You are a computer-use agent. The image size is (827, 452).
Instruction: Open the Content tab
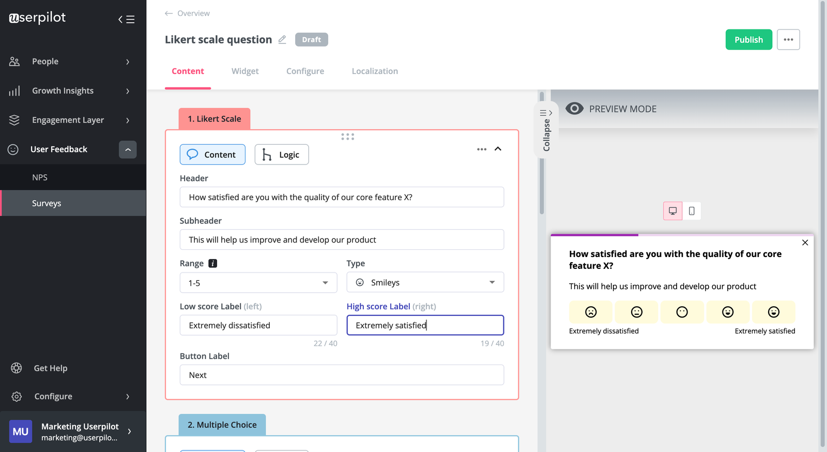[188, 71]
